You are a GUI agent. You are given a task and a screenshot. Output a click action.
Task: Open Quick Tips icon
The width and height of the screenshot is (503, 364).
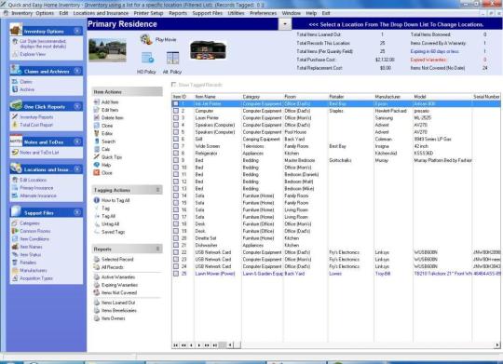click(96, 156)
